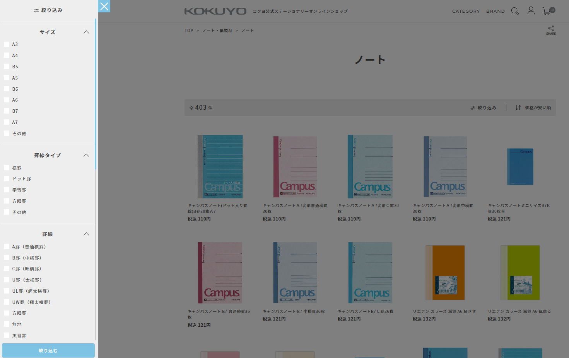Open the shopping cart icon

(546, 11)
